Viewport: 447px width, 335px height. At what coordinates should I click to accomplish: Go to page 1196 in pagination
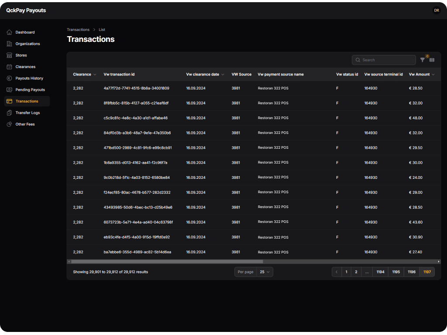pos(411,272)
